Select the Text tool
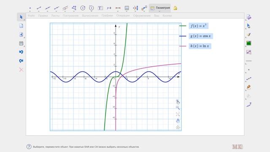 tap(100, 8)
